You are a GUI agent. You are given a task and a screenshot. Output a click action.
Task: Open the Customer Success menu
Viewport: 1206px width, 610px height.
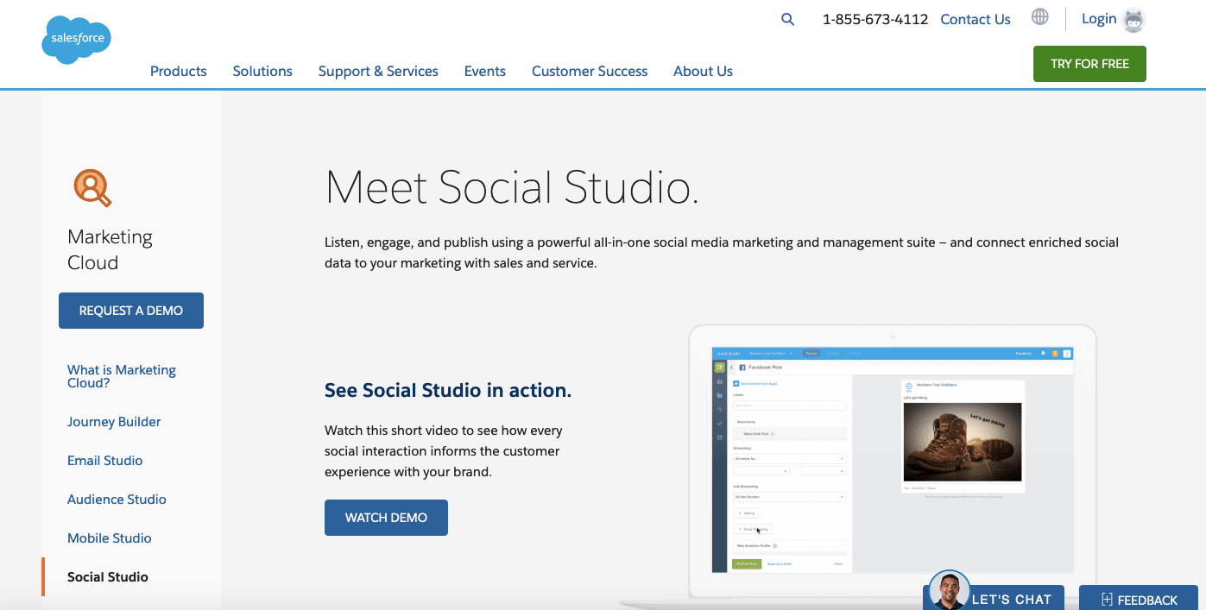click(x=590, y=72)
